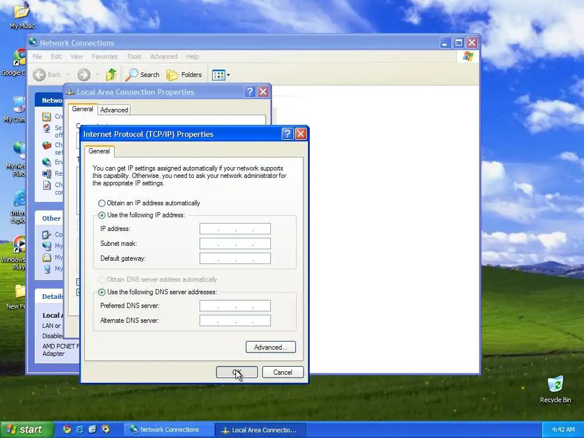Select the My Network Places desktop icon
Screen dimensions: 584x438
(x=15, y=160)
